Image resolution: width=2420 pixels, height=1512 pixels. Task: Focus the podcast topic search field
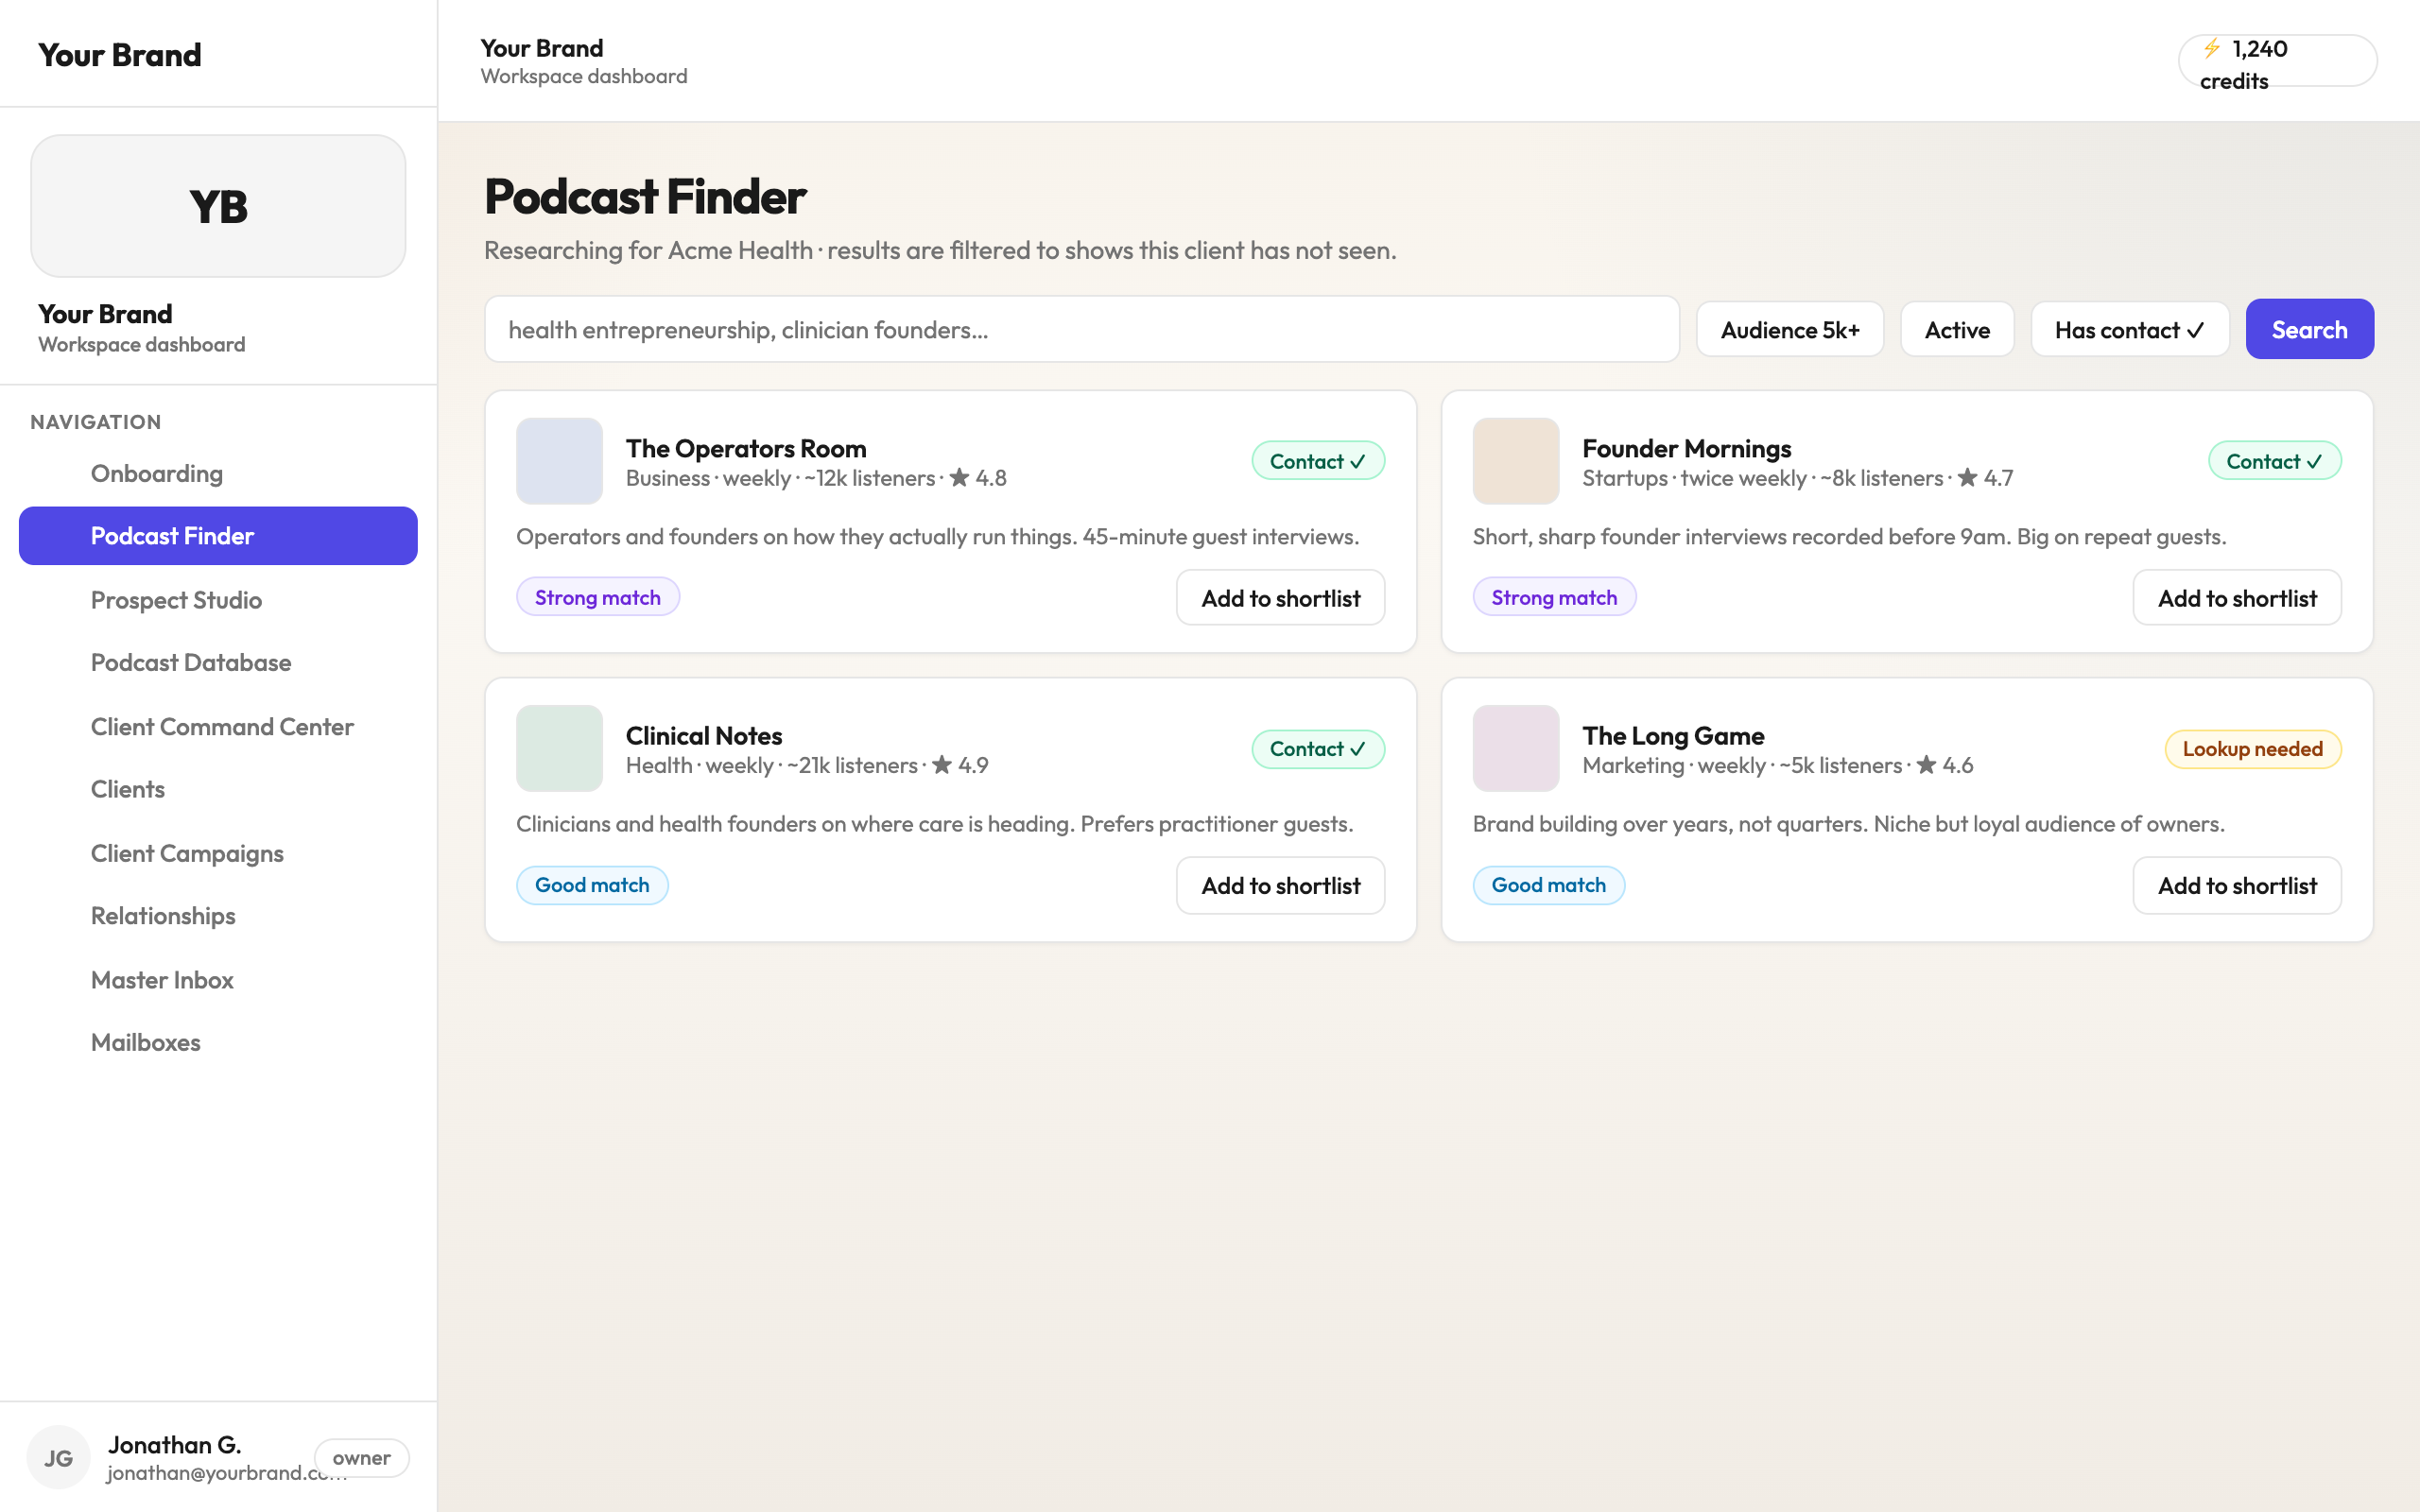pos(1081,329)
